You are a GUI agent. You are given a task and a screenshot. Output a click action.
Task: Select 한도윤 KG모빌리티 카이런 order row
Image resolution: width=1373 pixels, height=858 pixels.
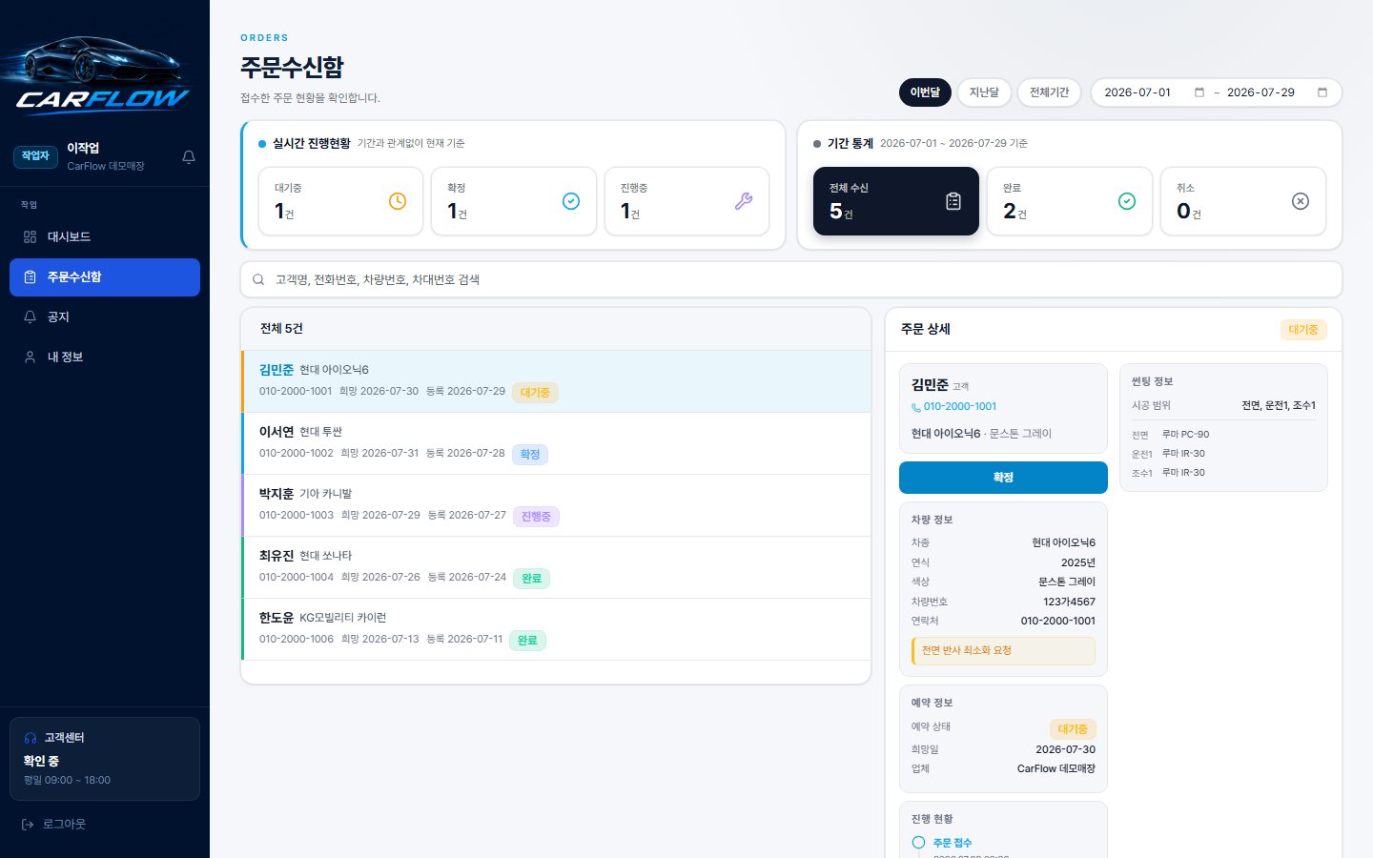[x=556, y=629]
